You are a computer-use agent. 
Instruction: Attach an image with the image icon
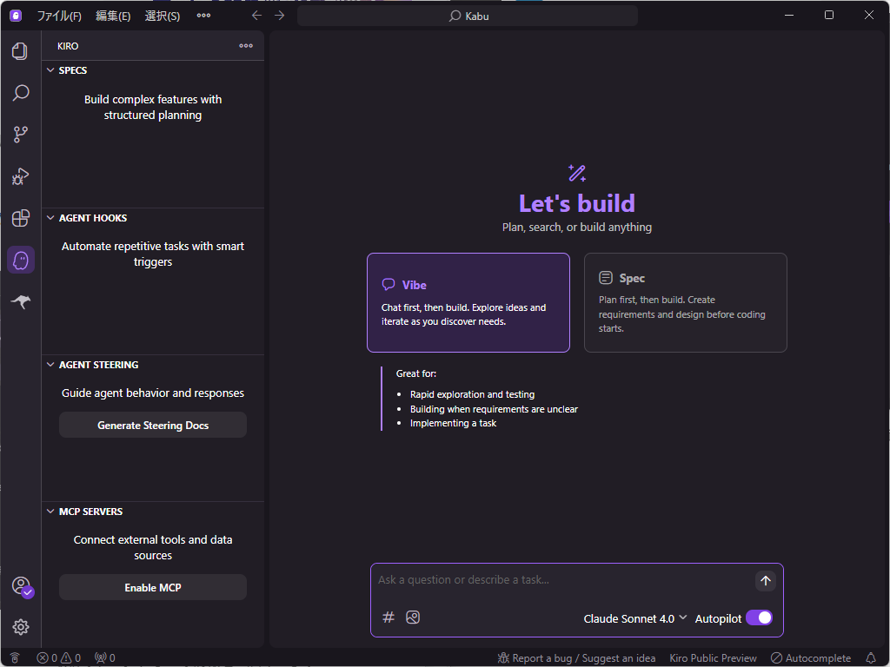click(413, 617)
